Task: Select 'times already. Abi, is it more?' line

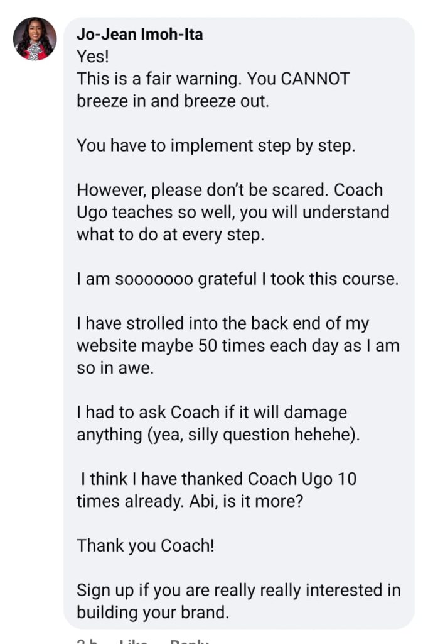Action: point(190,501)
